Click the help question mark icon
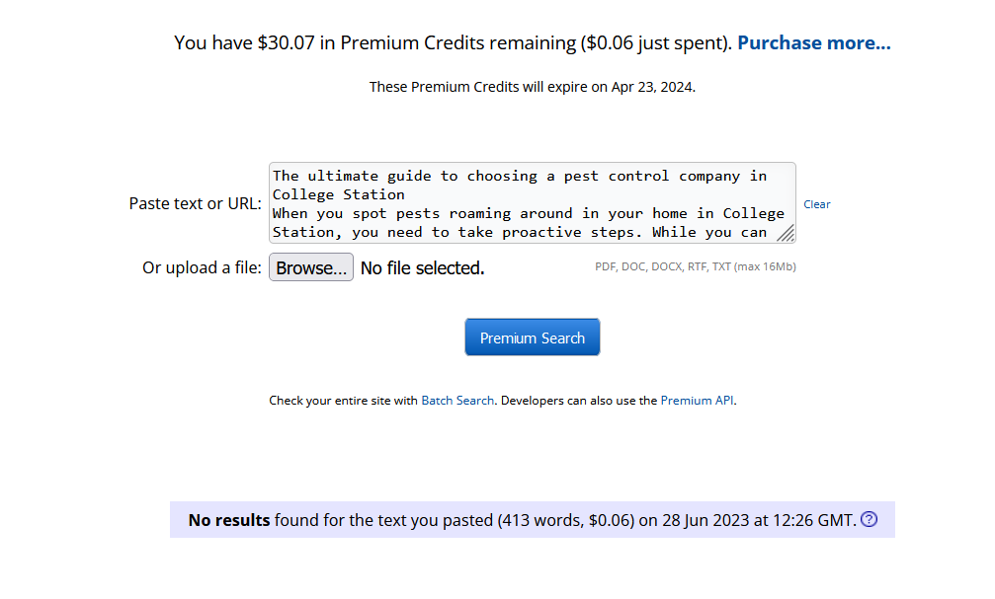Image resolution: width=995 pixels, height=599 pixels. (x=869, y=519)
